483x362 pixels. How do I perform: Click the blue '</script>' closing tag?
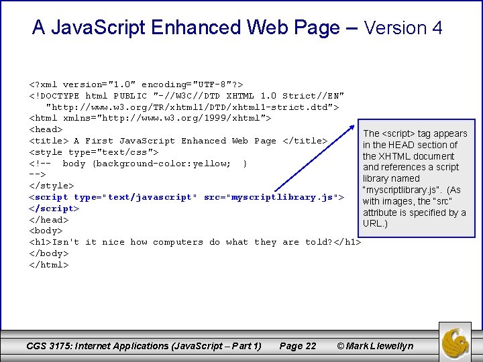pyautogui.click(x=54, y=208)
